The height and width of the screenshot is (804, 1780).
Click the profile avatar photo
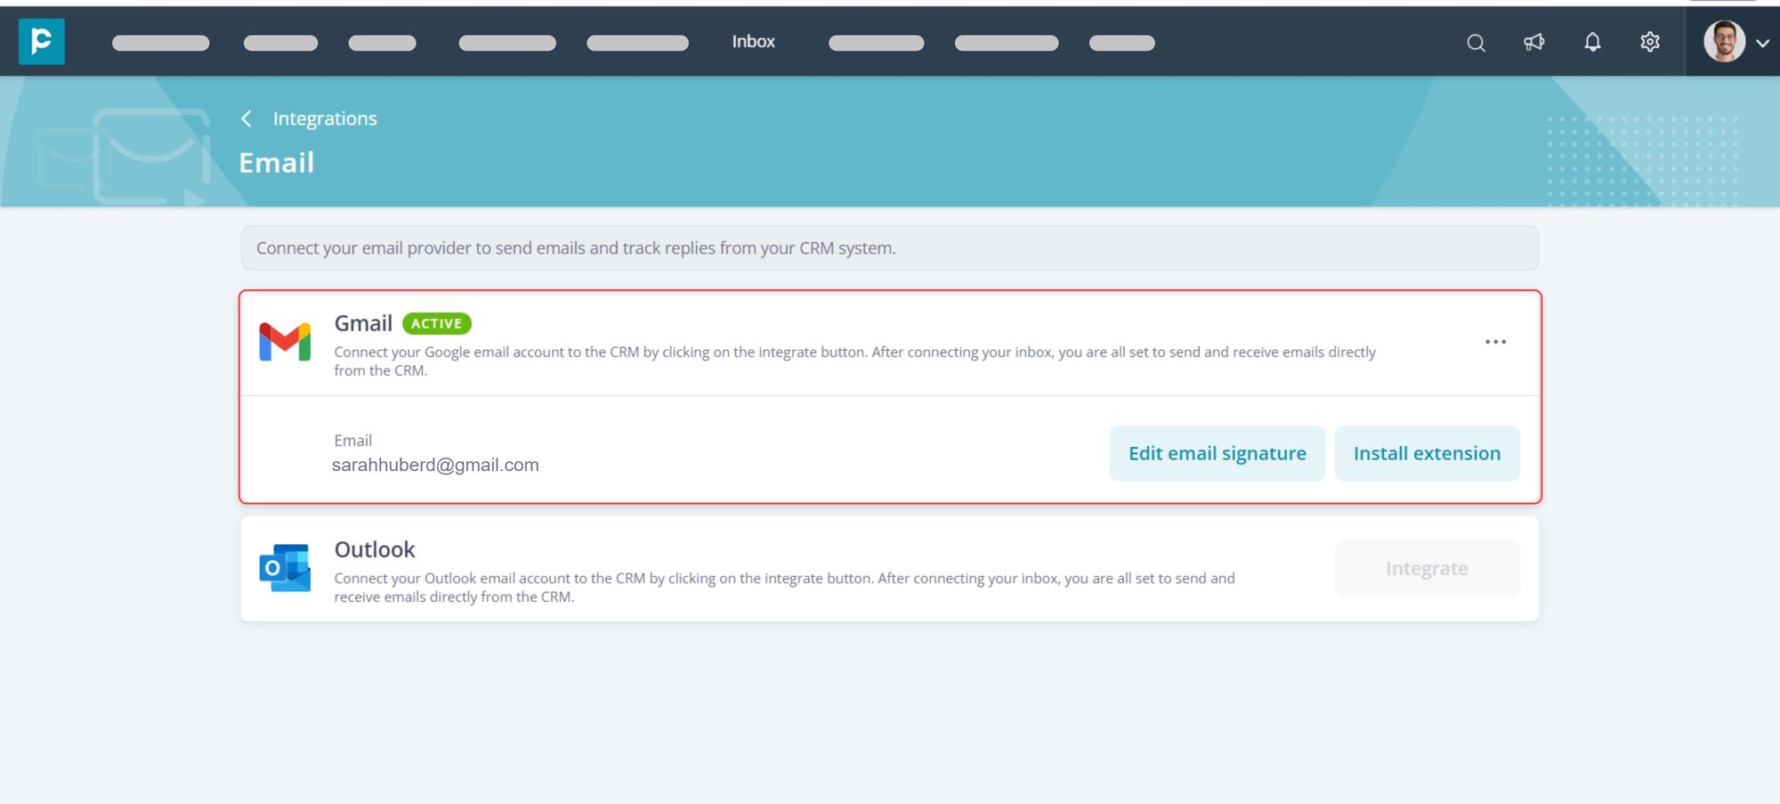1725,42
